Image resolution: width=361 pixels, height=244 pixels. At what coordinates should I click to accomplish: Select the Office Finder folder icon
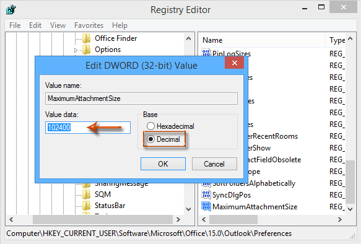point(87,38)
